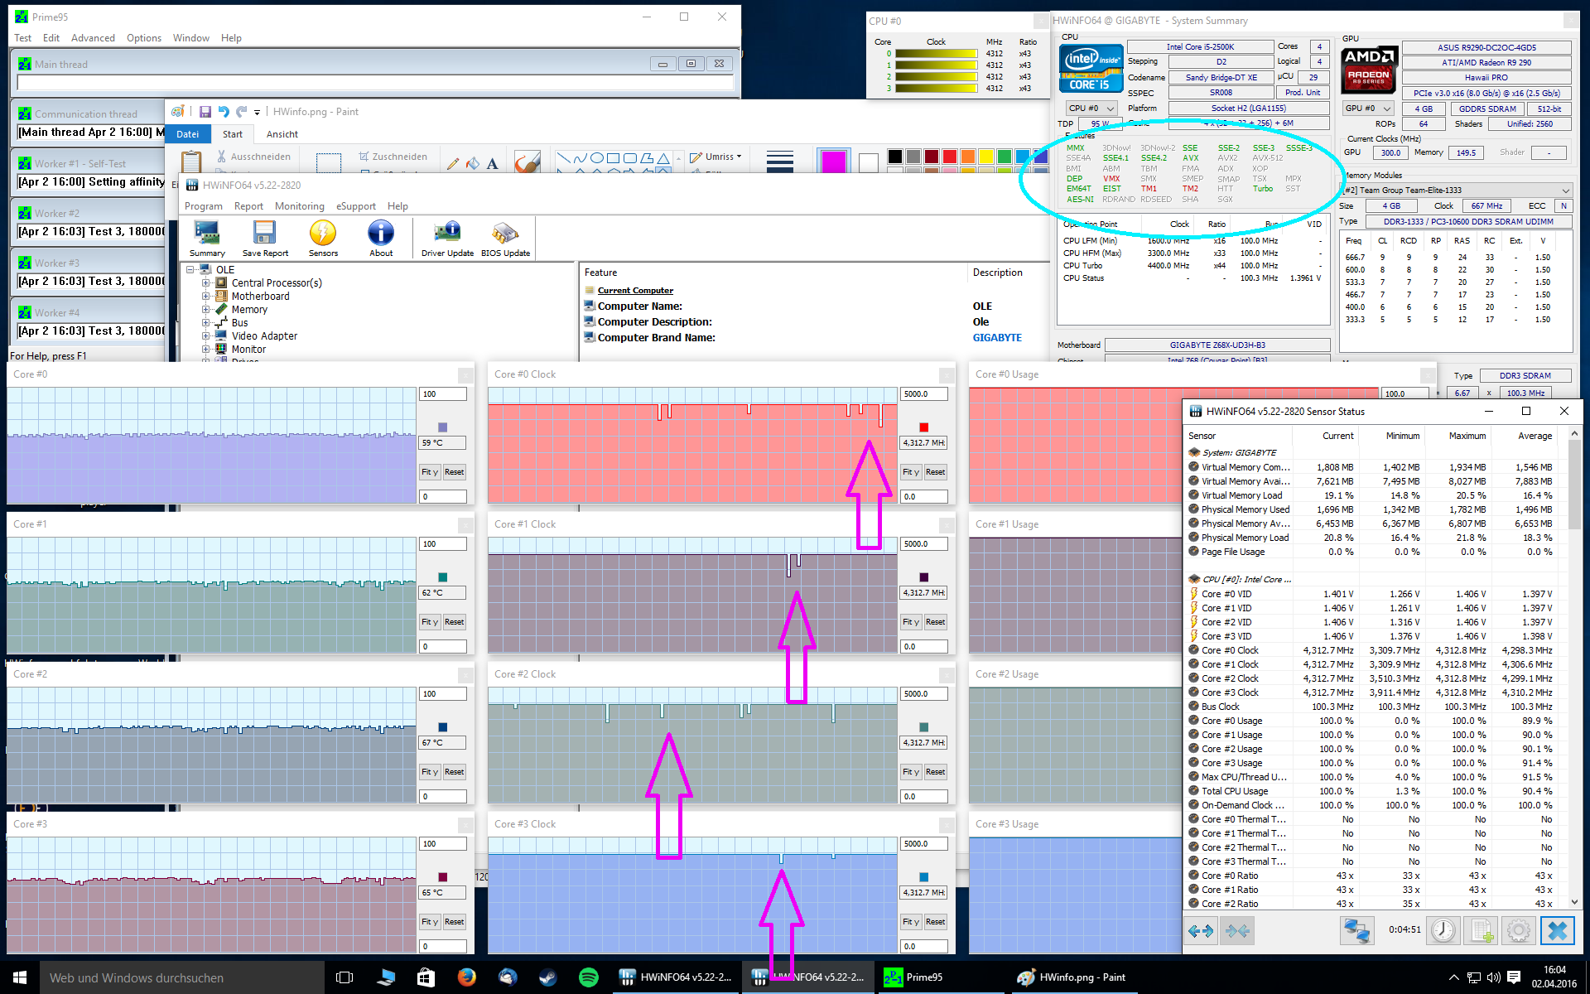Click the logging start sheet icon
Image resolution: width=1590 pixels, height=994 pixels.
[x=1482, y=930]
